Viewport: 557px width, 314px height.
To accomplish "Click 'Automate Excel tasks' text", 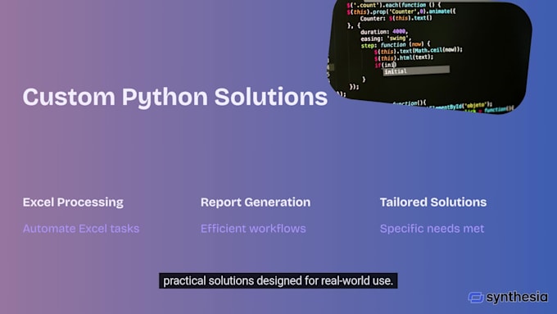I will [81, 228].
